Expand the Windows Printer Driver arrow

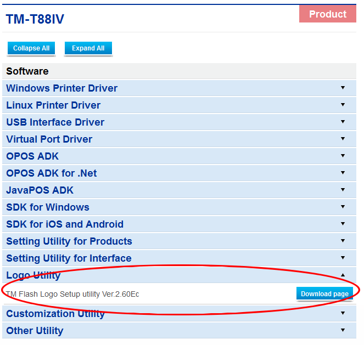343,88
